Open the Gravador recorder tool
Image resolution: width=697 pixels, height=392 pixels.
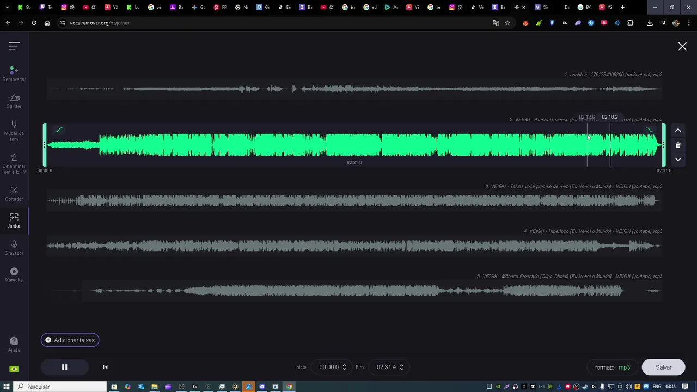(14, 248)
